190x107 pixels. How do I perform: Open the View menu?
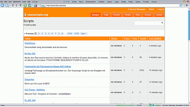tap(10, 2)
